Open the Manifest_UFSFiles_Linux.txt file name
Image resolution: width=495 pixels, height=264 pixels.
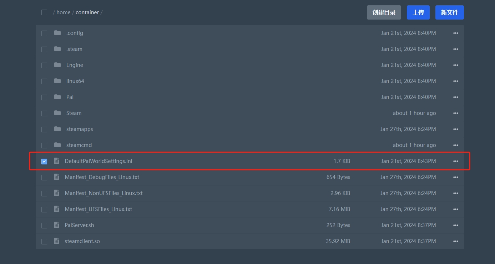(99, 209)
